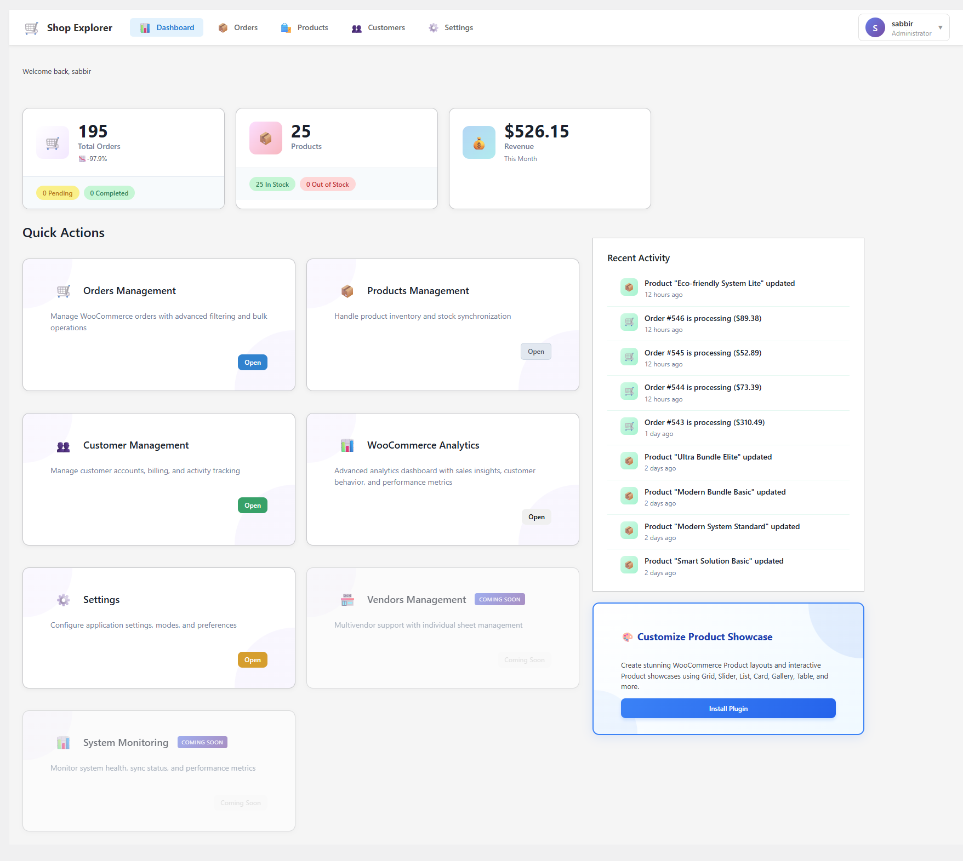Click the WooCommerce Analytics chart icon
This screenshot has height=861, width=963.
(x=347, y=446)
